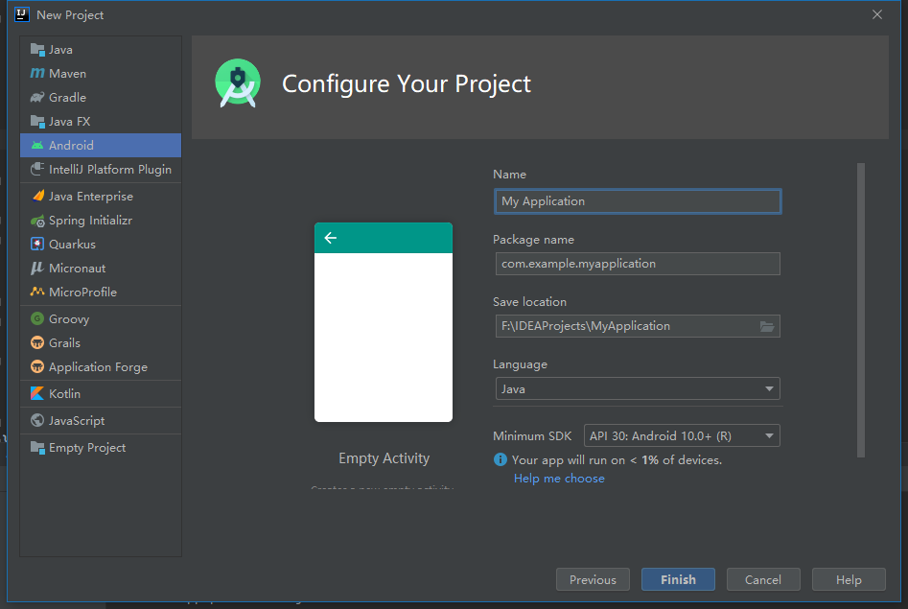Image resolution: width=908 pixels, height=609 pixels.
Task: Click the MicroProfile icon
Action: pyautogui.click(x=37, y=293)
